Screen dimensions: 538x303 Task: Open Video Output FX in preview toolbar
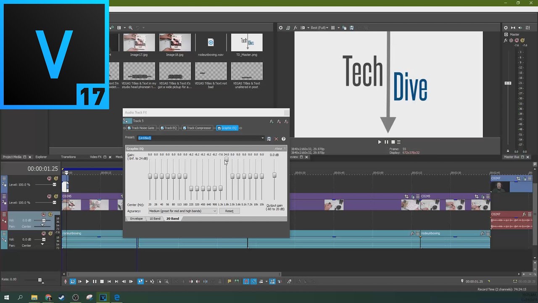pos(295,28)
